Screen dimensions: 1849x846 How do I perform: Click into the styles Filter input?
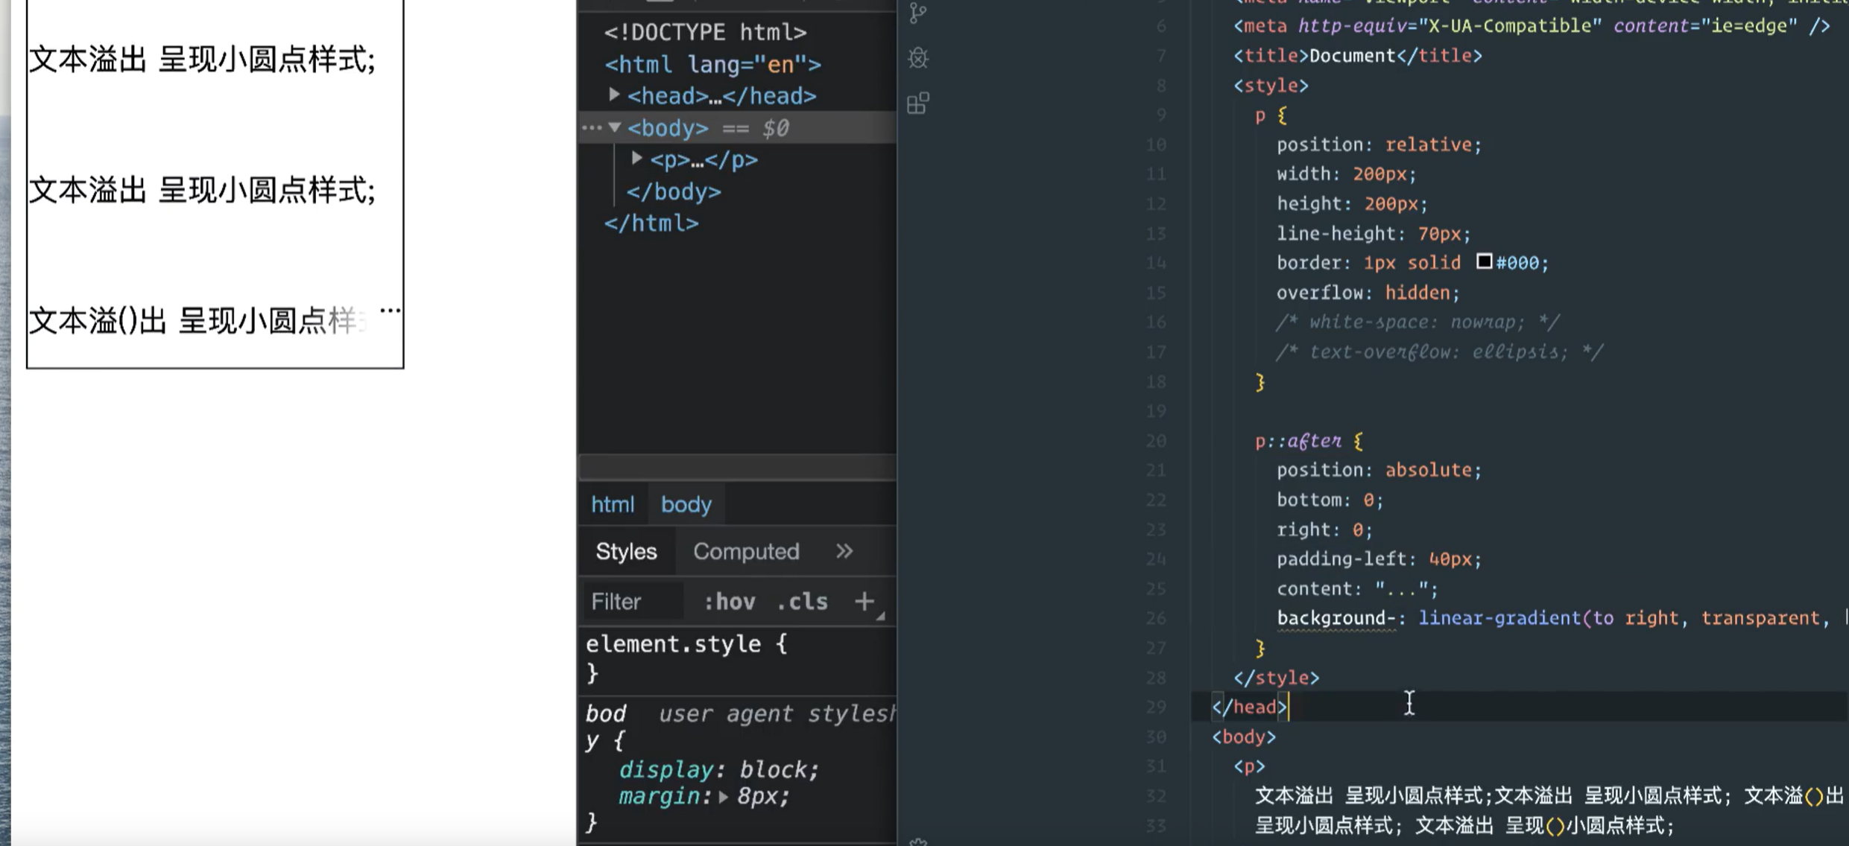coord(632,601)
